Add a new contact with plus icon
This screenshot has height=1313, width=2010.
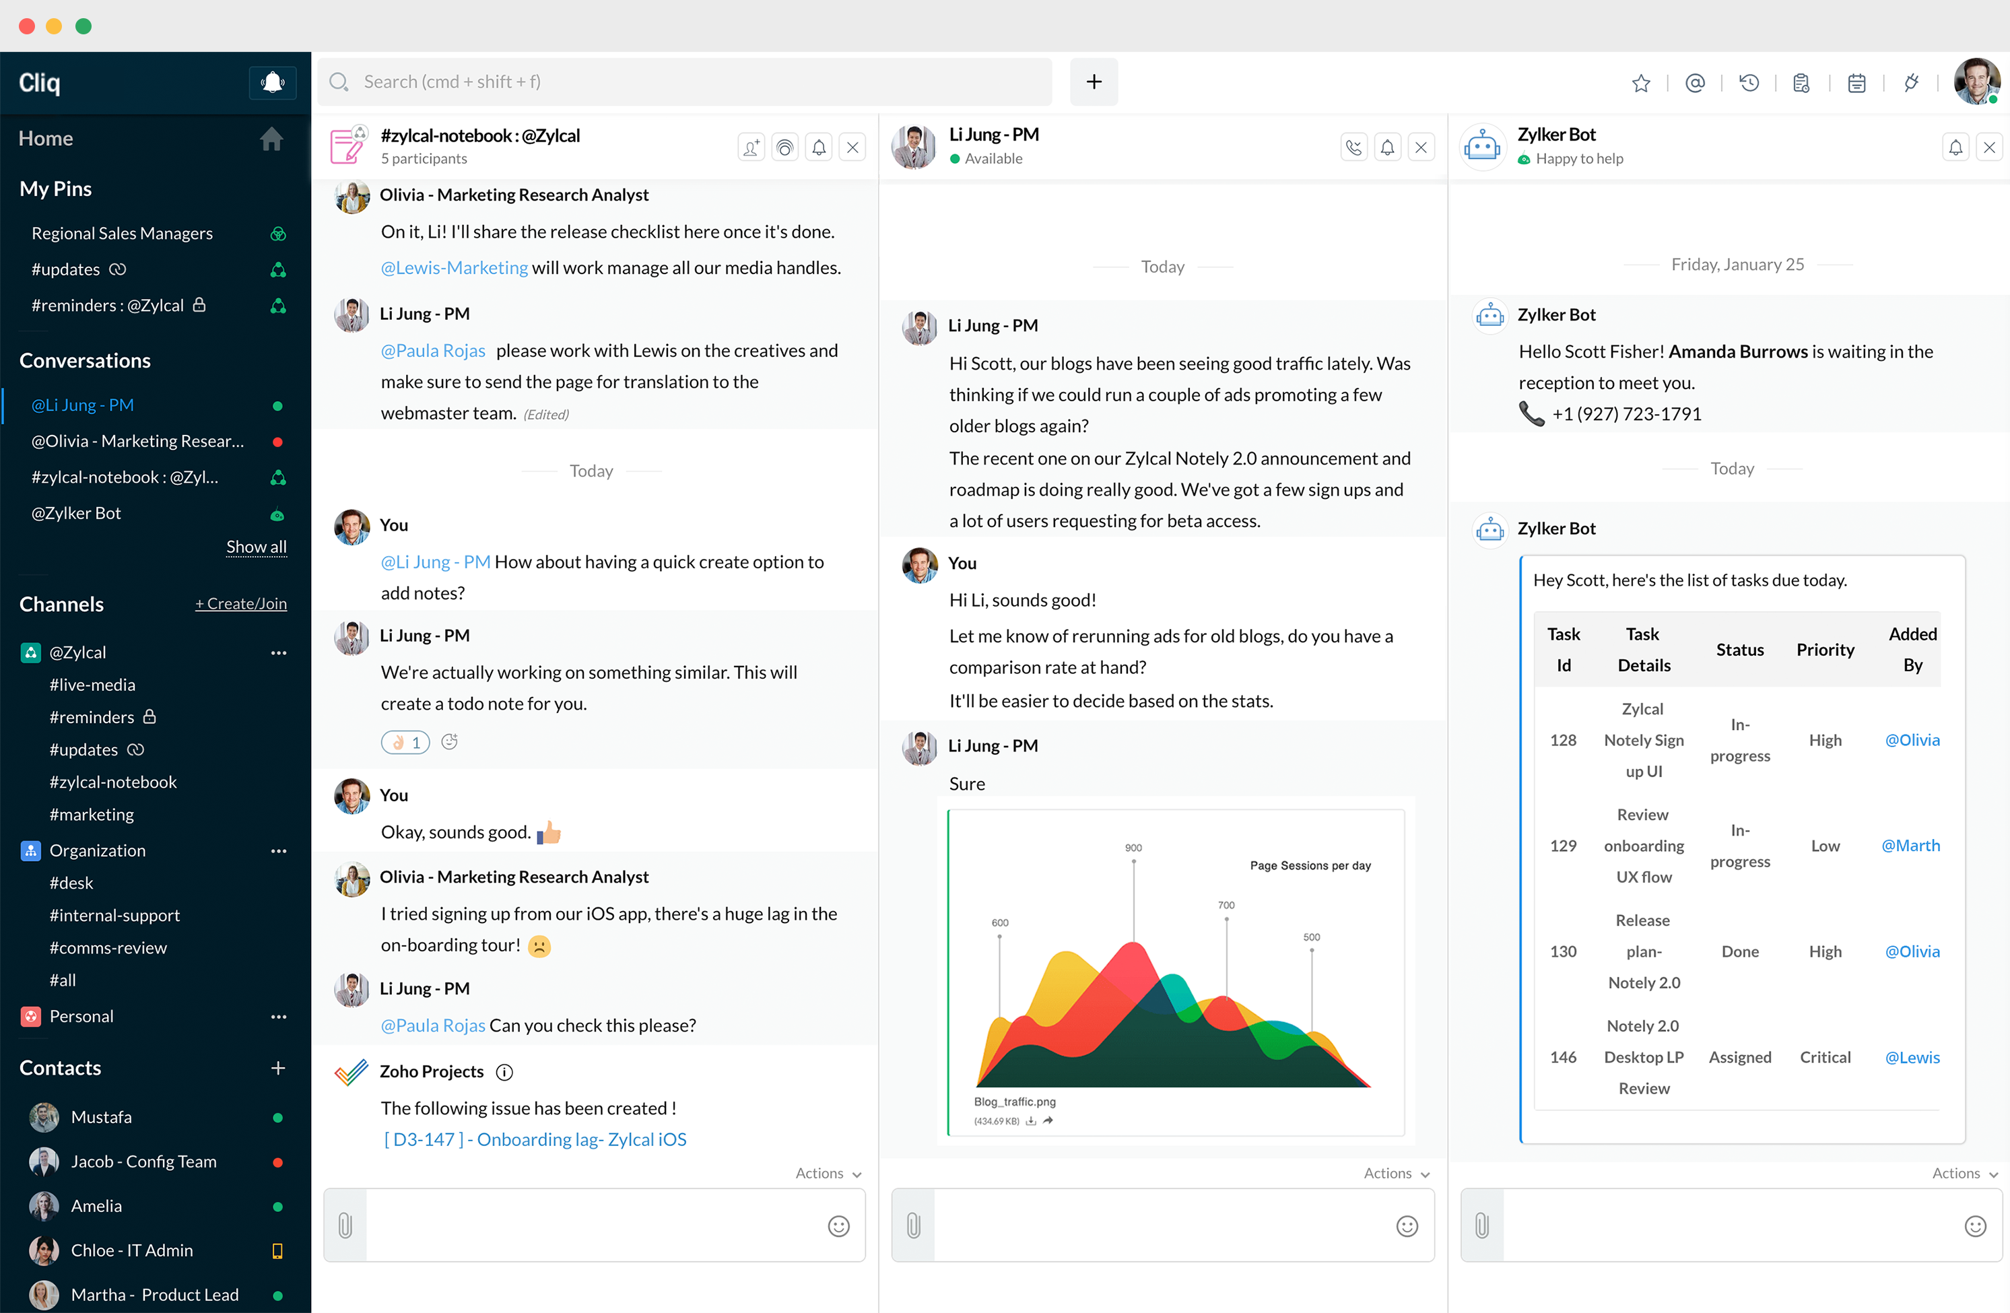(278, 1068)
